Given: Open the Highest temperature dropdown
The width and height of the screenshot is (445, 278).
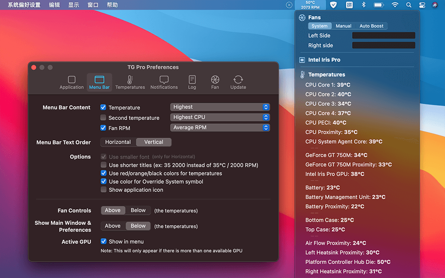Looking at the screenshot, I should pos(220,107).
